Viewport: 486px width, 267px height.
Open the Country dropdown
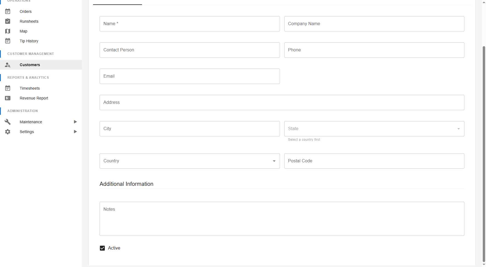click(274, 161)
